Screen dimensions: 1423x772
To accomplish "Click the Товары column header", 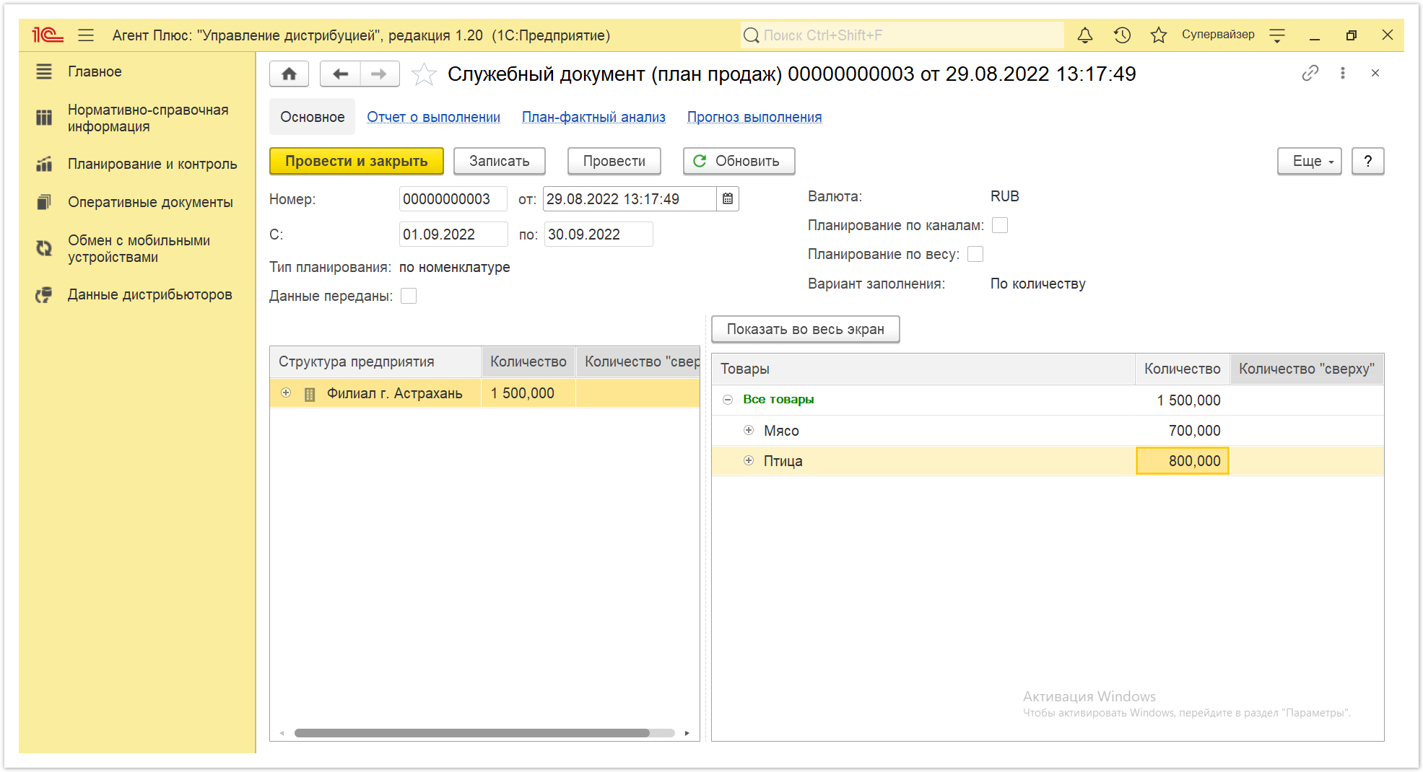I will coord(923,369).
